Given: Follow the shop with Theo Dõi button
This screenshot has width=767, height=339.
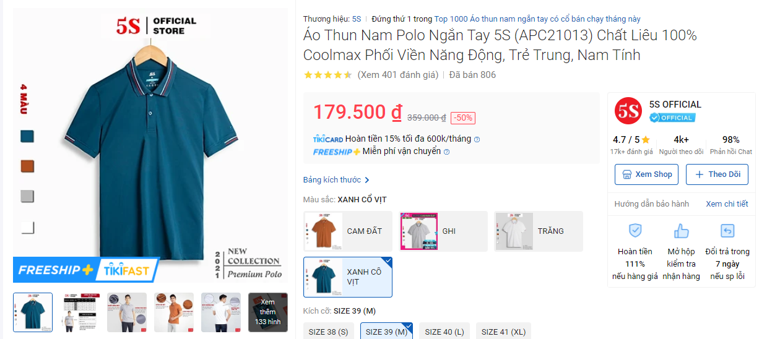Looking at the screenshot, I should [x=717, y=174].
